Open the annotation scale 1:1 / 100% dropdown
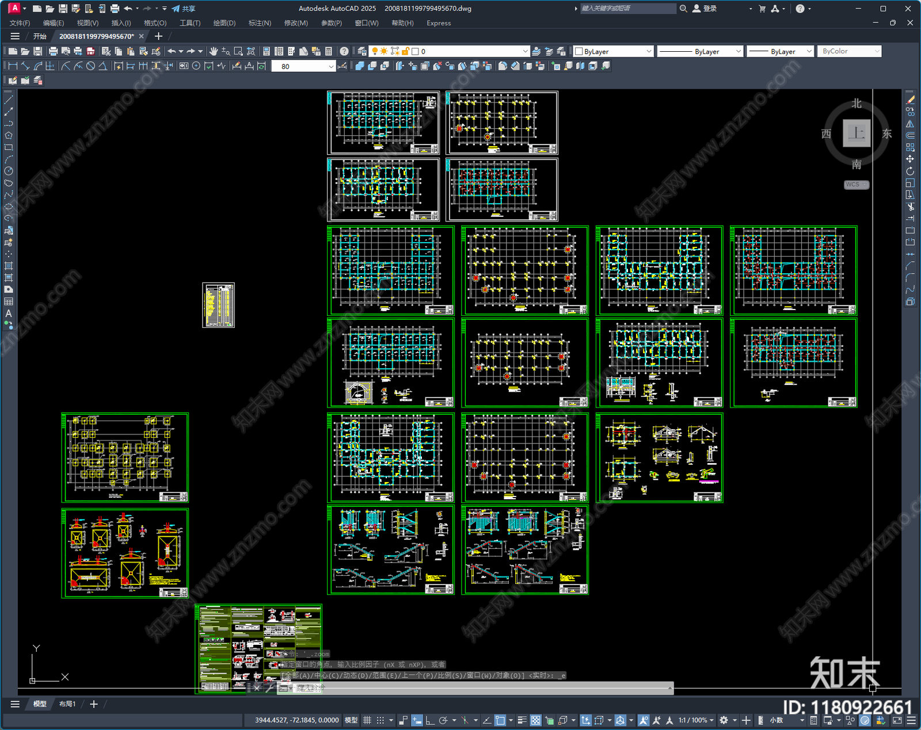Viewport: 921px width, 730px height. click(695, 720)
